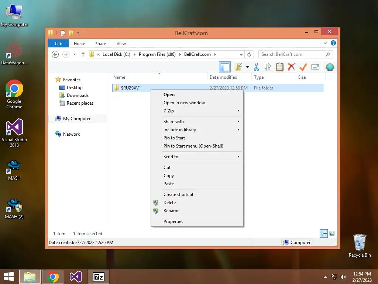
Task: Switch to the Share ribbon tab
Action: 100,44
